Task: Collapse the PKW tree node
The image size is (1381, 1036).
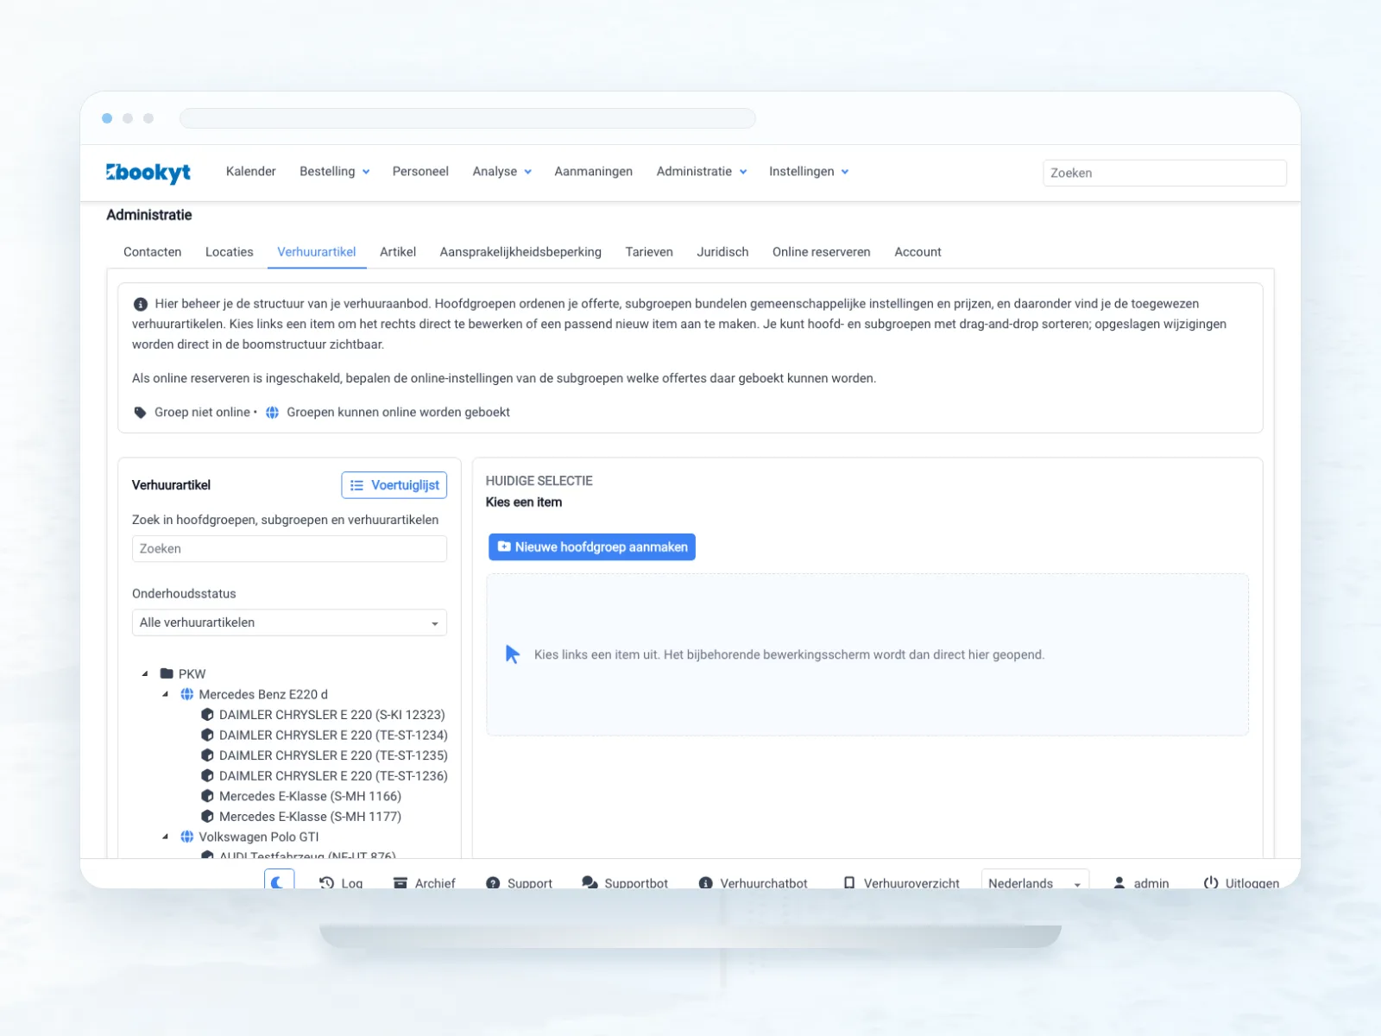Action: pyautogui.click(x=145, y=673)
